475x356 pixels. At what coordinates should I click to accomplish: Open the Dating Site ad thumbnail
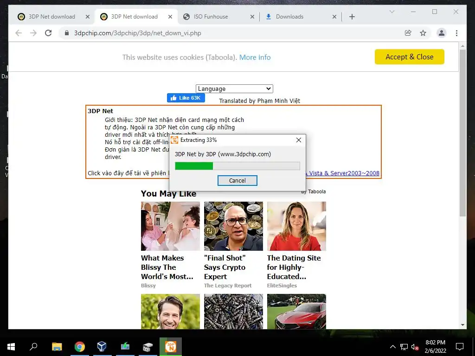[x=296, y=226]
